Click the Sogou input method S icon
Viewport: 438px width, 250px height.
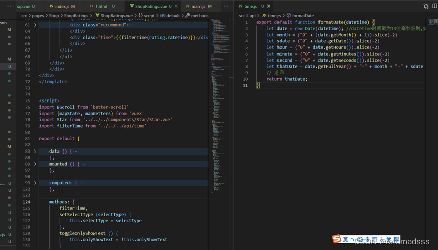point(337,239)
